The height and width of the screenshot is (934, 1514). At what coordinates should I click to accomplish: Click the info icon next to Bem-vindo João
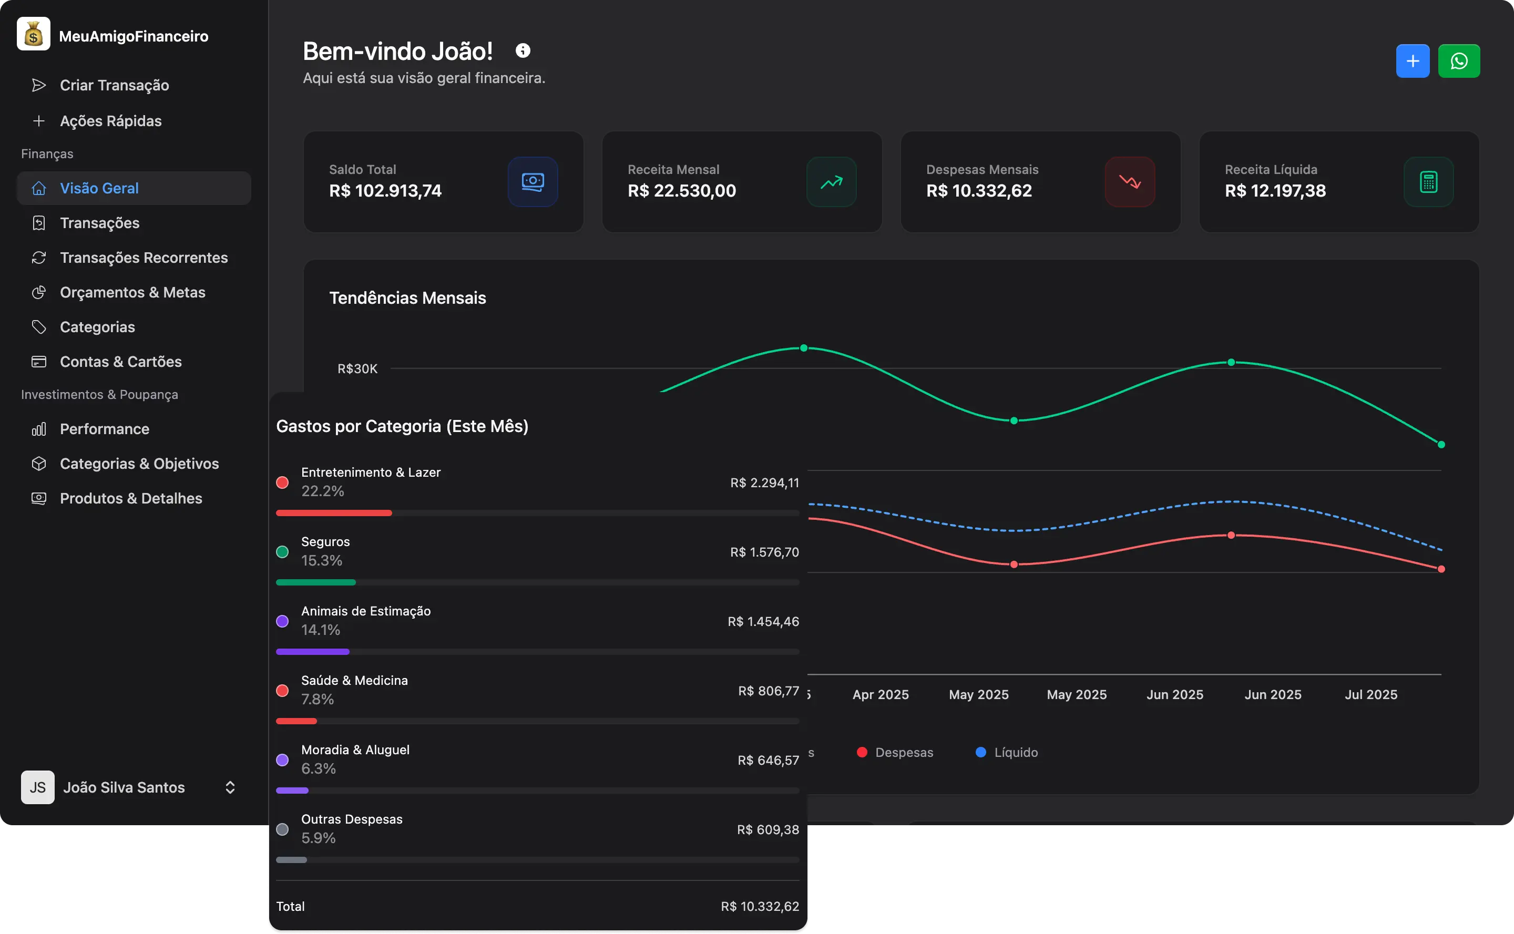pos(522,50)
